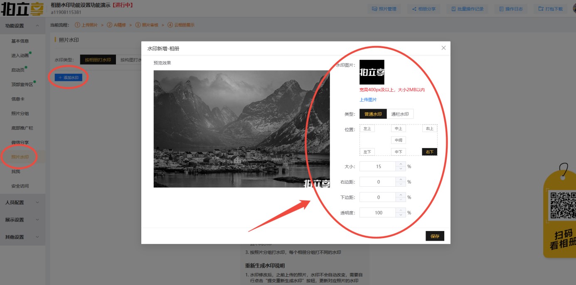This screenshot has height=285, width=576.
Task: Open 照片管理 from top toolbar
Action: tap(384, 9)
